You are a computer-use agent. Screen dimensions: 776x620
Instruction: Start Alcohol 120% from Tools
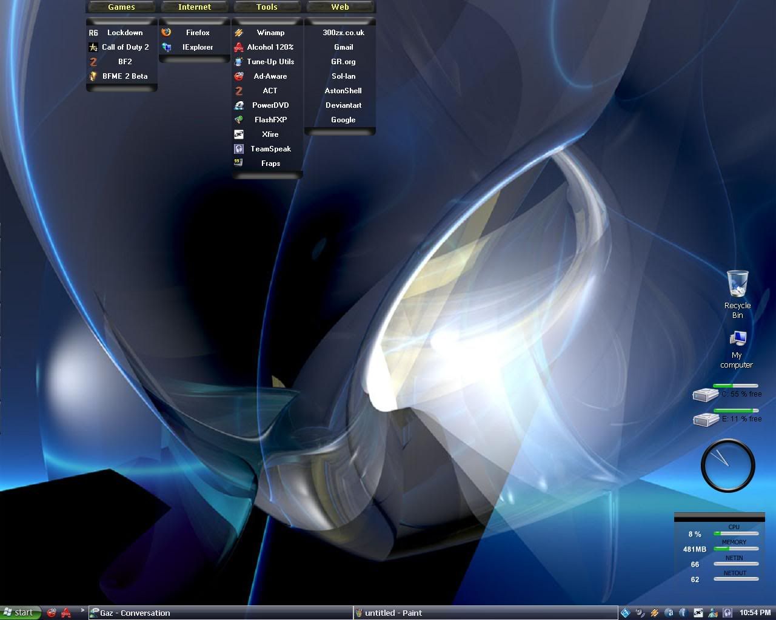(x=270, y=47)
